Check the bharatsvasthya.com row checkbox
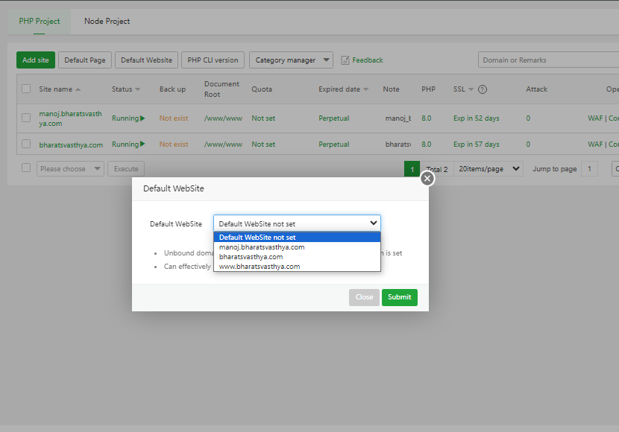Viewport: 619px width, 432px height. pos(26,144)
